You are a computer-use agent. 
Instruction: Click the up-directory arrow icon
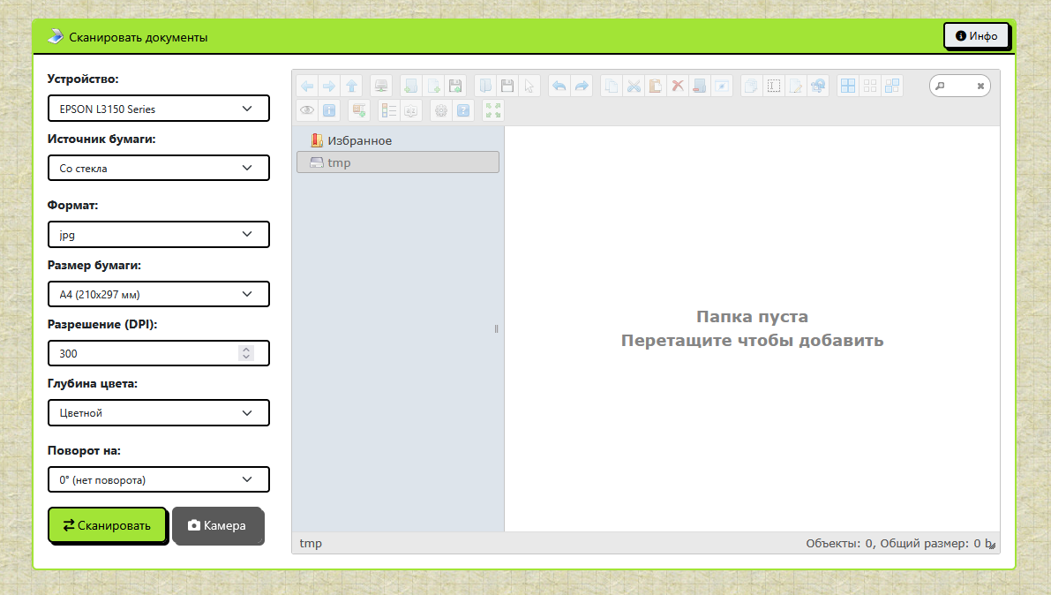[352, 86]
